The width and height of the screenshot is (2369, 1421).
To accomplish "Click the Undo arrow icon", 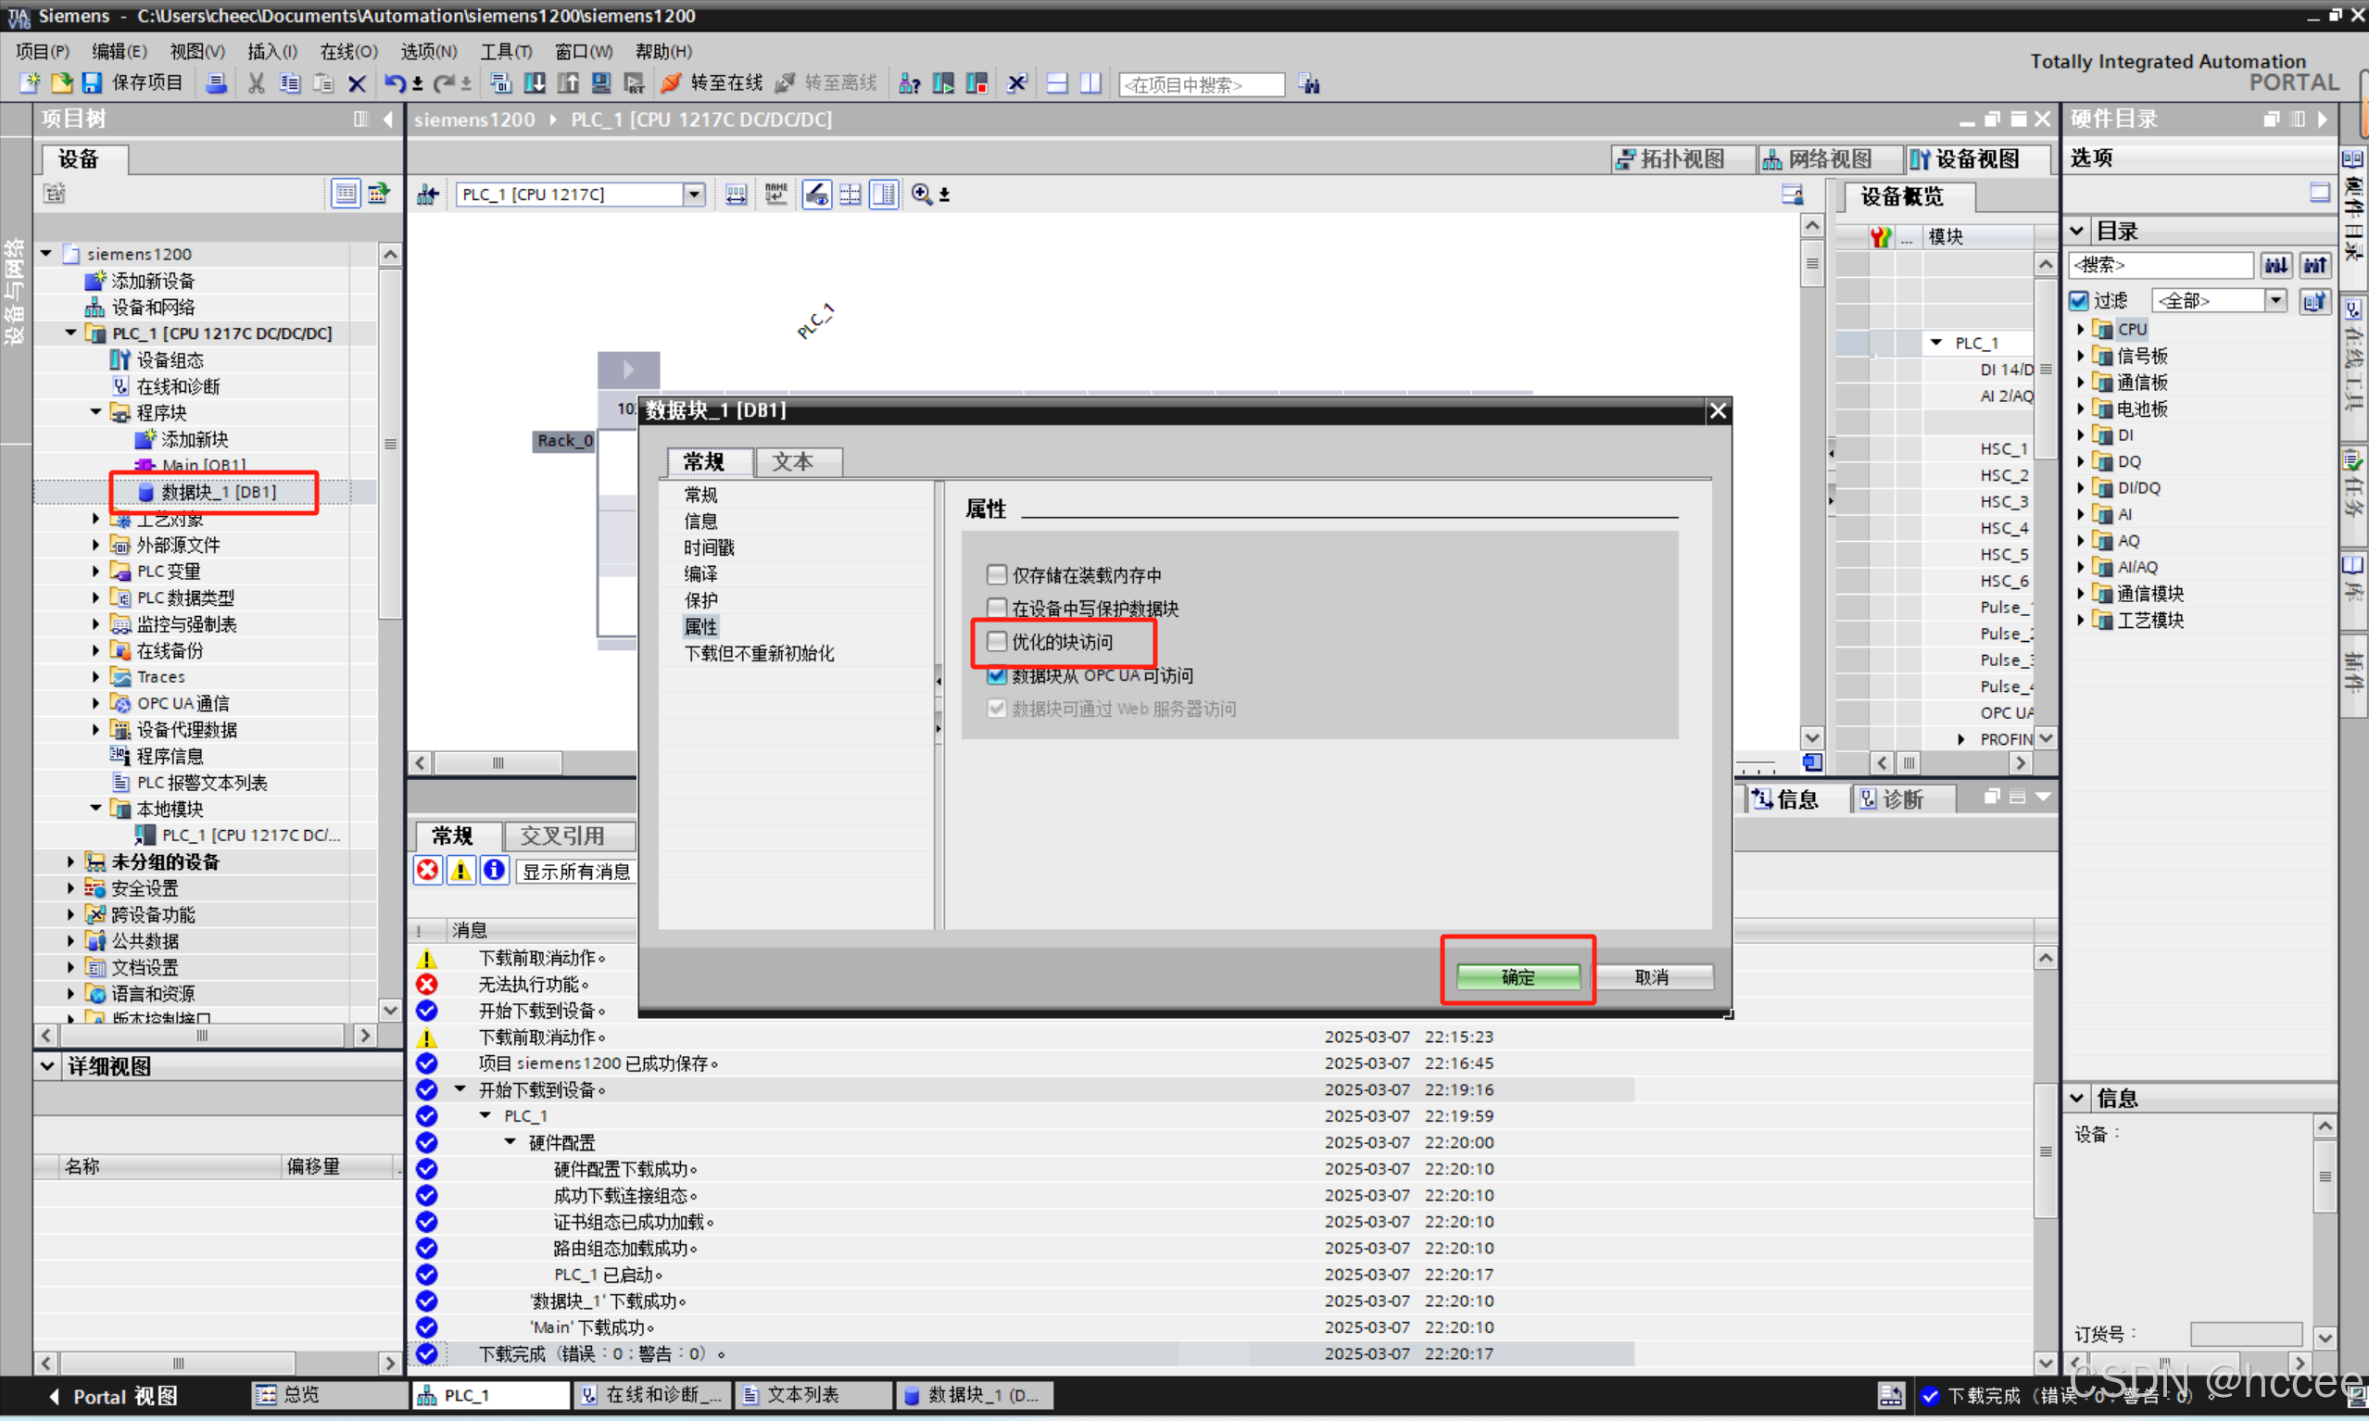I will coord(394,83).
